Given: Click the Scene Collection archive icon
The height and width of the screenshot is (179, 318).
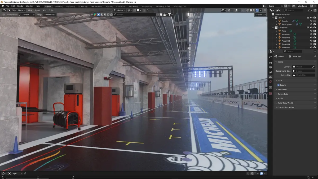Looking at the screenshot, I should 273,14.
